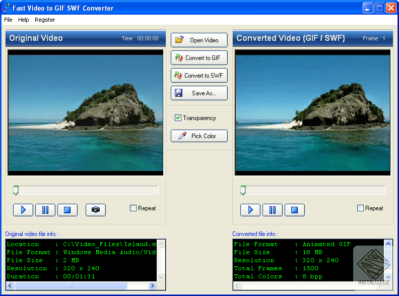
Task: Minimize the converter window
Action: [368, 8]
